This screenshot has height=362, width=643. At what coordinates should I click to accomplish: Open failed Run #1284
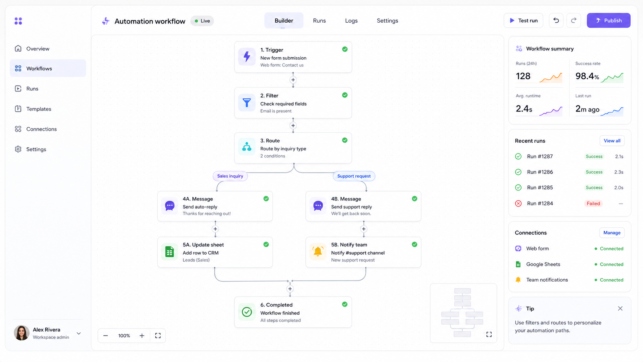tap(570, 204)
